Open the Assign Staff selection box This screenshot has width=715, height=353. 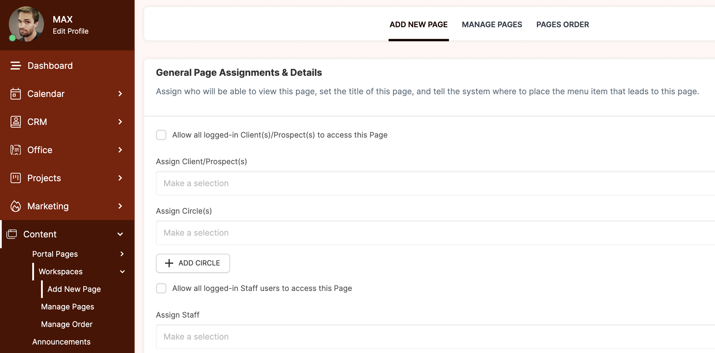click(435, 337)
